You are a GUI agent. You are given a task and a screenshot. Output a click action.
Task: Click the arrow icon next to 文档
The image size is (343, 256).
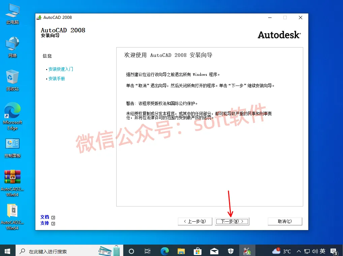click(x=53, y=217)
